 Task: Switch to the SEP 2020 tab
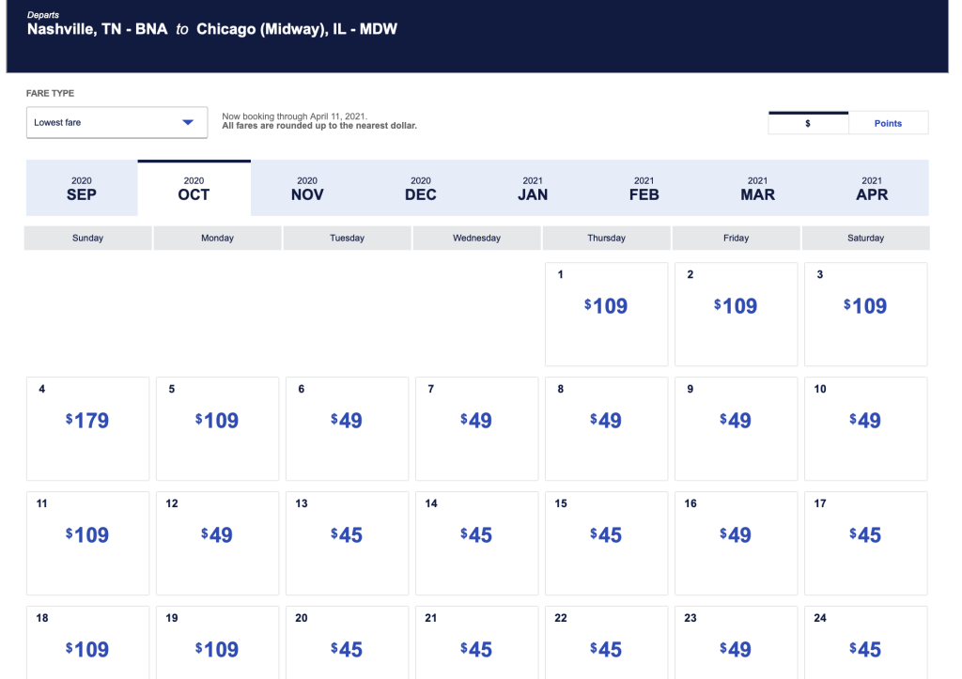(82, 189)
